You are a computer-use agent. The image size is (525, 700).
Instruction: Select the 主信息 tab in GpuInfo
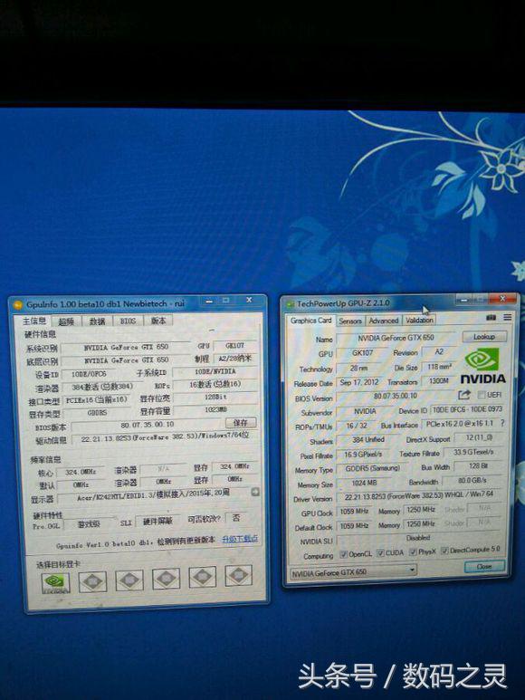click(x=34, y=321)
